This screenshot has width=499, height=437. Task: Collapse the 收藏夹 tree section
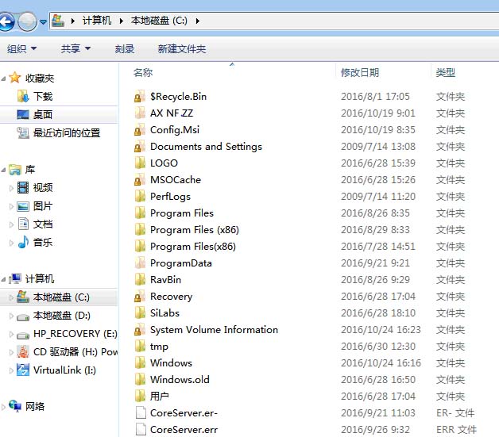pos(3,79)
